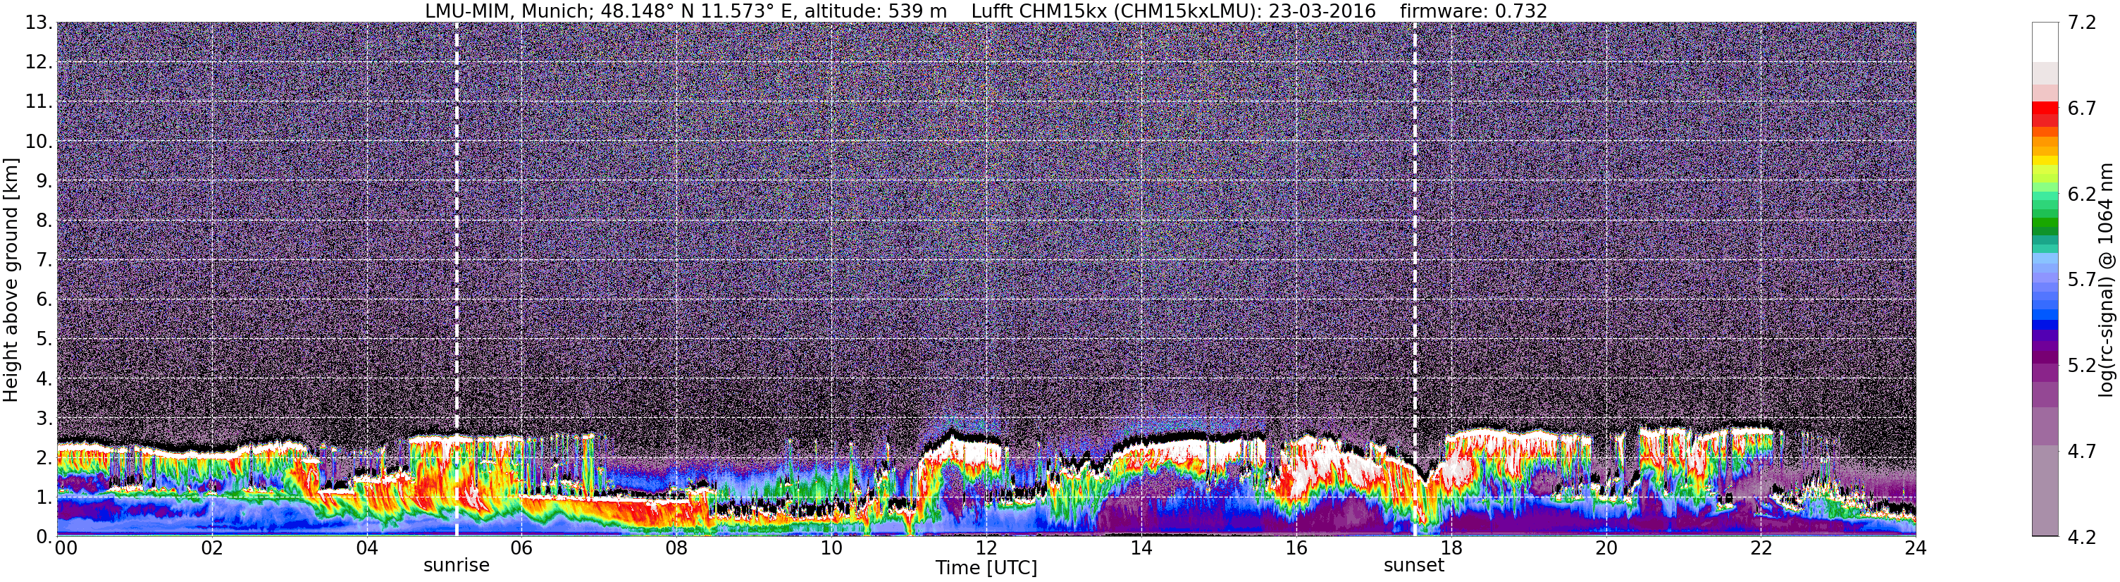Click the 'Lufft CHM15kx (CHM15kxLMU)' instrument name

pos(1116,11)
